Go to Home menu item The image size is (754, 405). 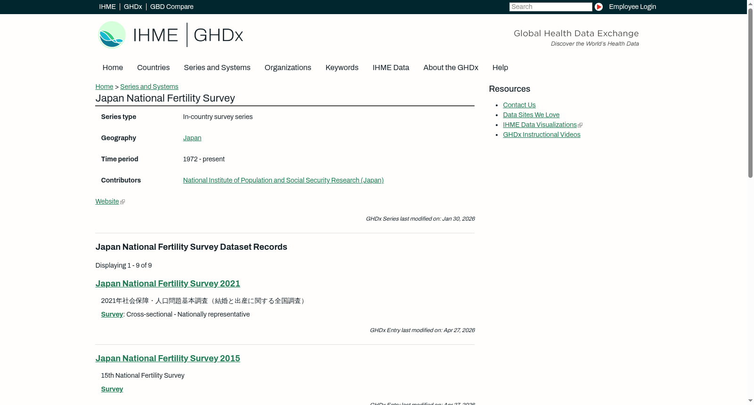click(113, 68)
